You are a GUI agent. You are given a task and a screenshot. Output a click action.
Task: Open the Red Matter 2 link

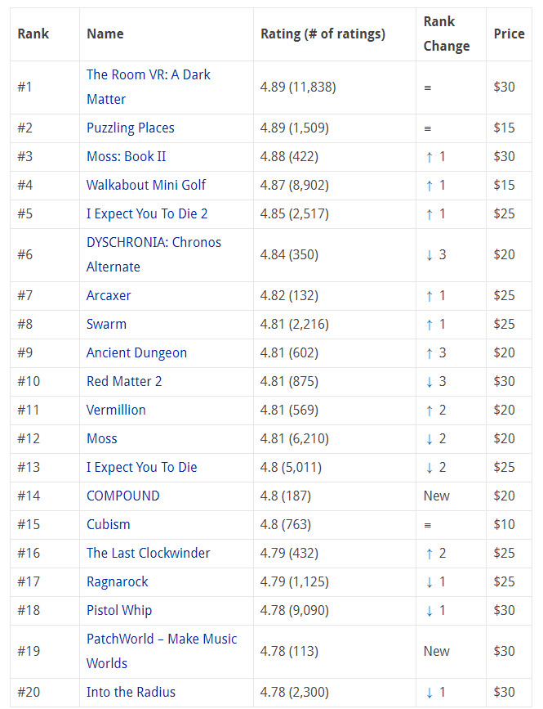(x=124, y=381)
